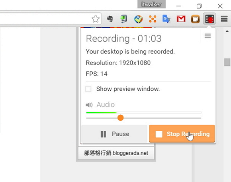
Task: Click the 'Recording - 01:03' heading
Action: point(123,39)
